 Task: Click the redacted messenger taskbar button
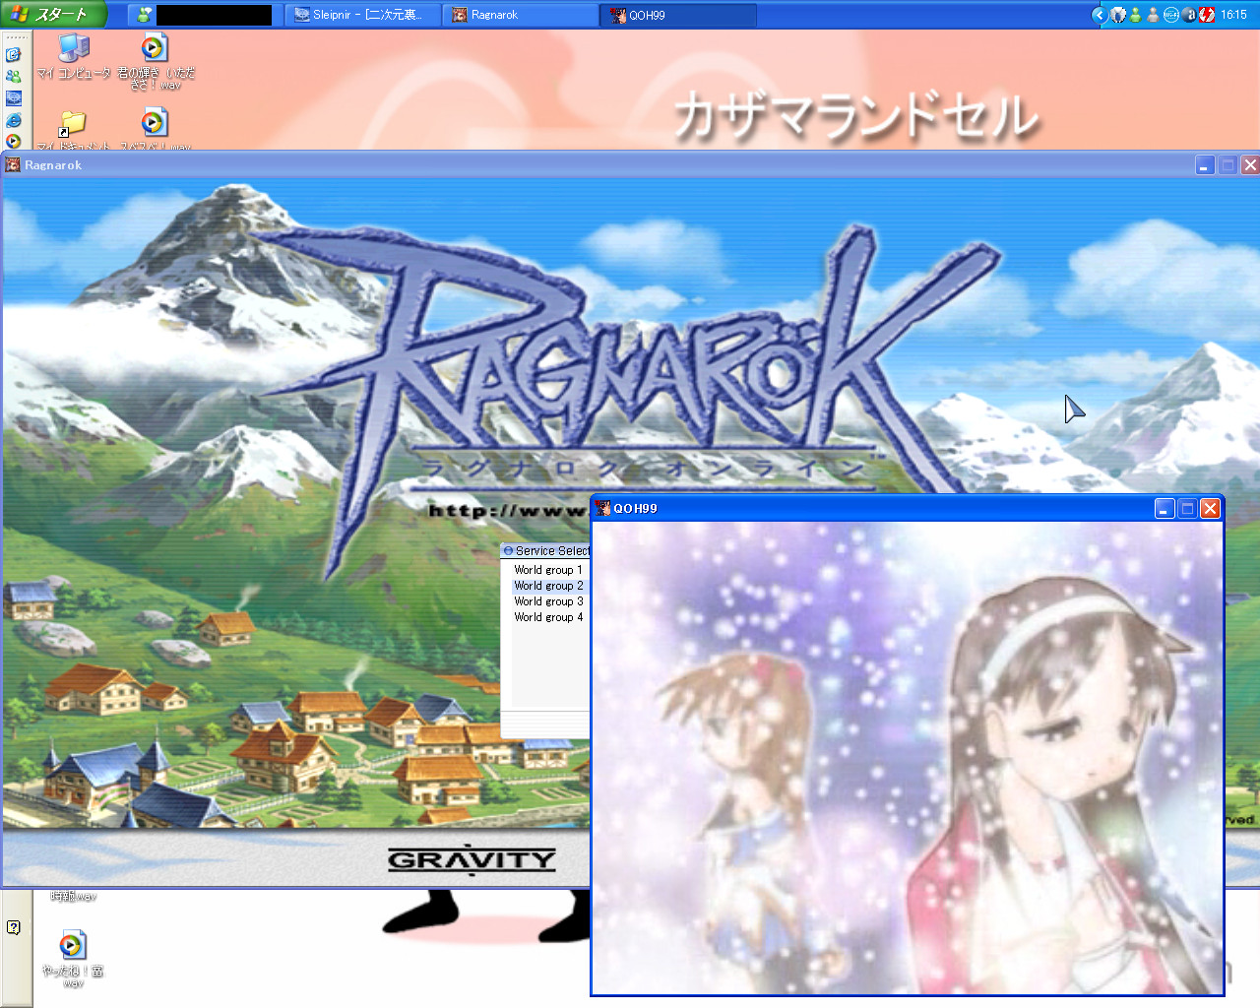[x=205, y=15]
